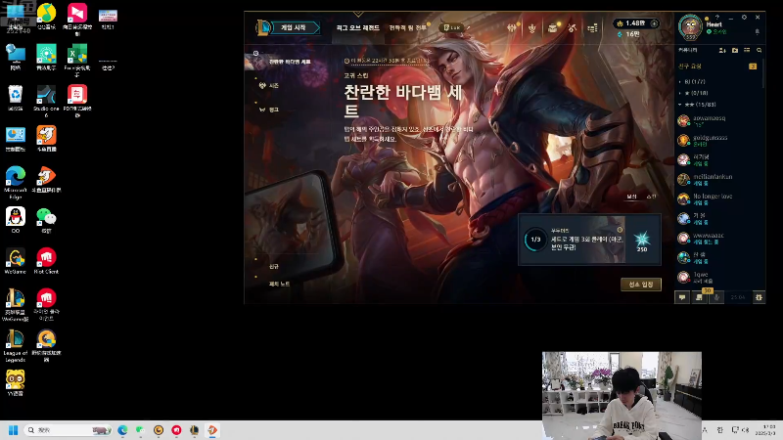Open the WeGame desktop icon

click(x=16, y=261)
